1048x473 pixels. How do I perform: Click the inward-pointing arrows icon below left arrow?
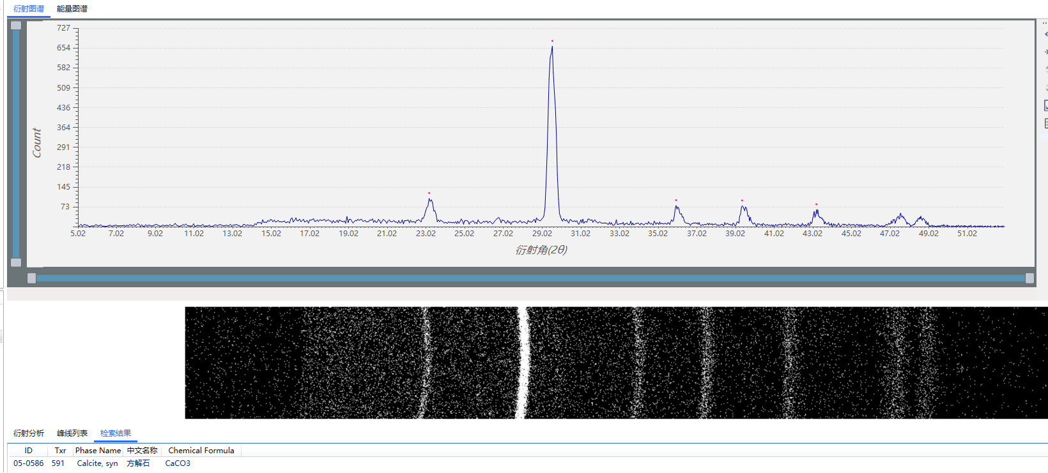(x=1045, y=52)
